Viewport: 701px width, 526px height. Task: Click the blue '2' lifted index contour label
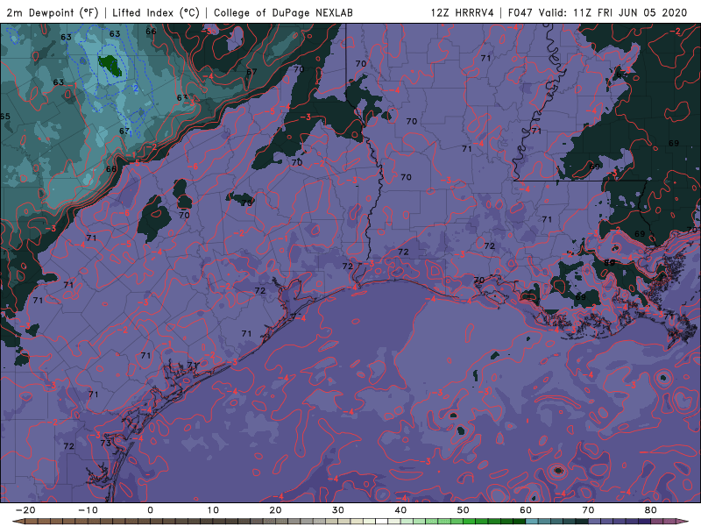click(136, 89)
